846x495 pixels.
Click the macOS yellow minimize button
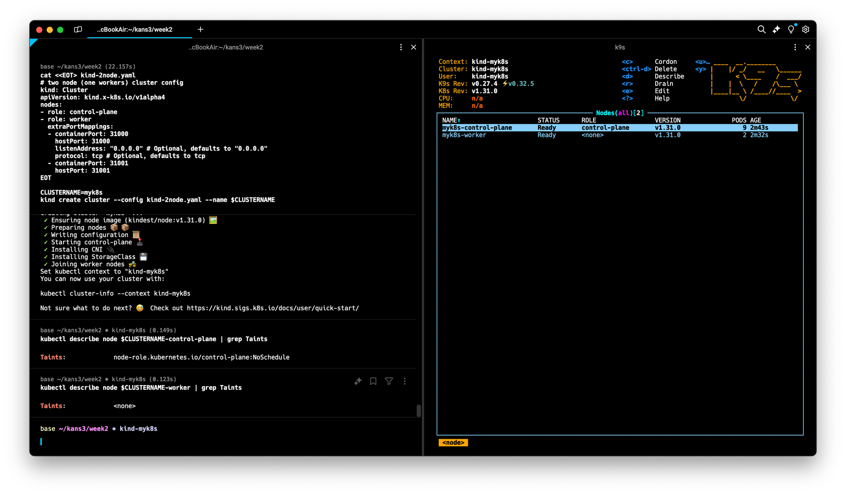coord(49,30)
